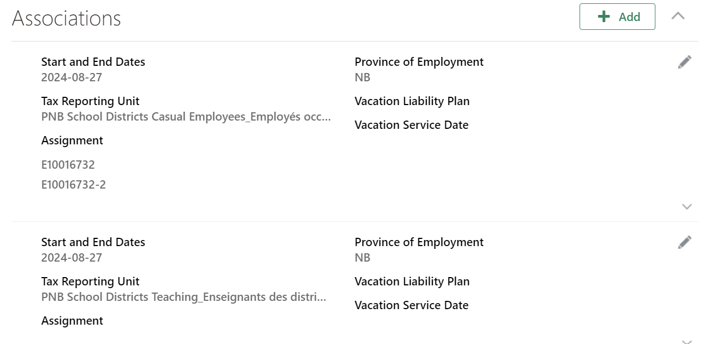This screenshot has height=344, width=703.
Task: Click the Tax Reporting Unit label in first record
Action: [90, 101]
